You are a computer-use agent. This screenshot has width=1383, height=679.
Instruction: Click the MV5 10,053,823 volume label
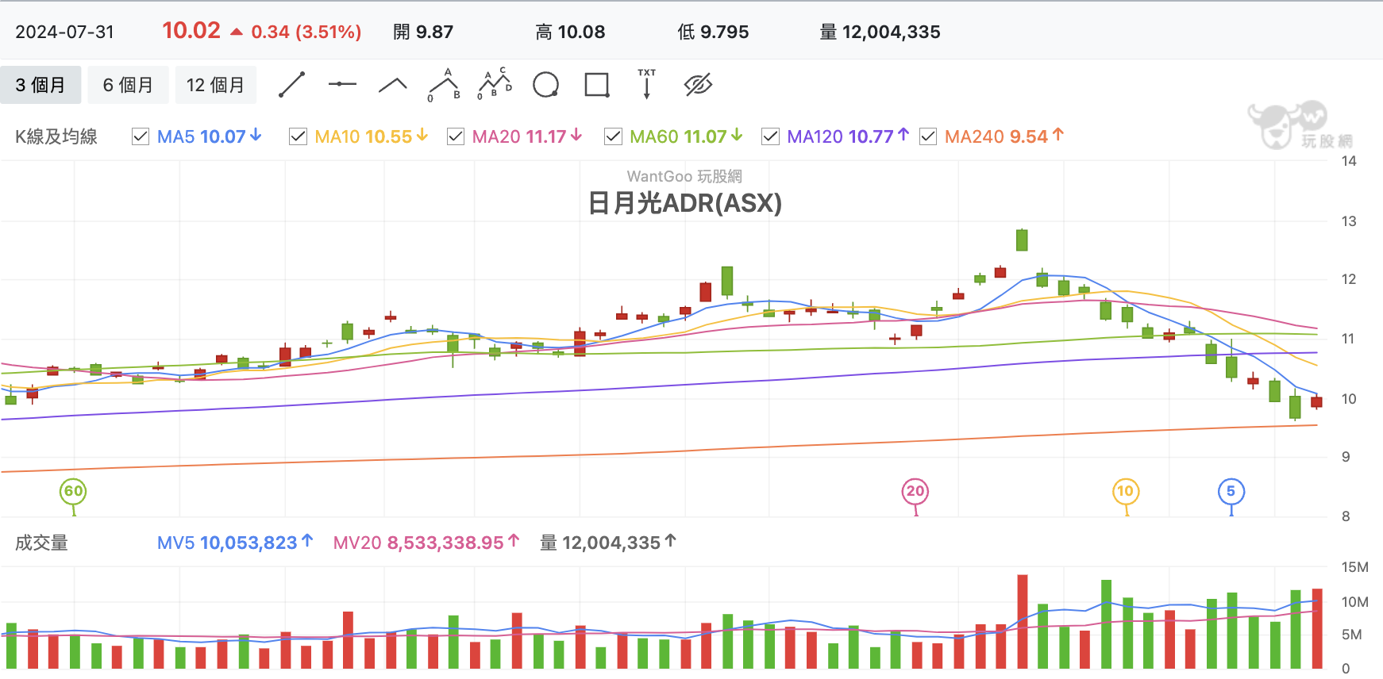coord(235,543)
